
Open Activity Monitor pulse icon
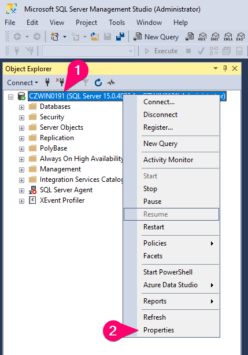point(111,82)
